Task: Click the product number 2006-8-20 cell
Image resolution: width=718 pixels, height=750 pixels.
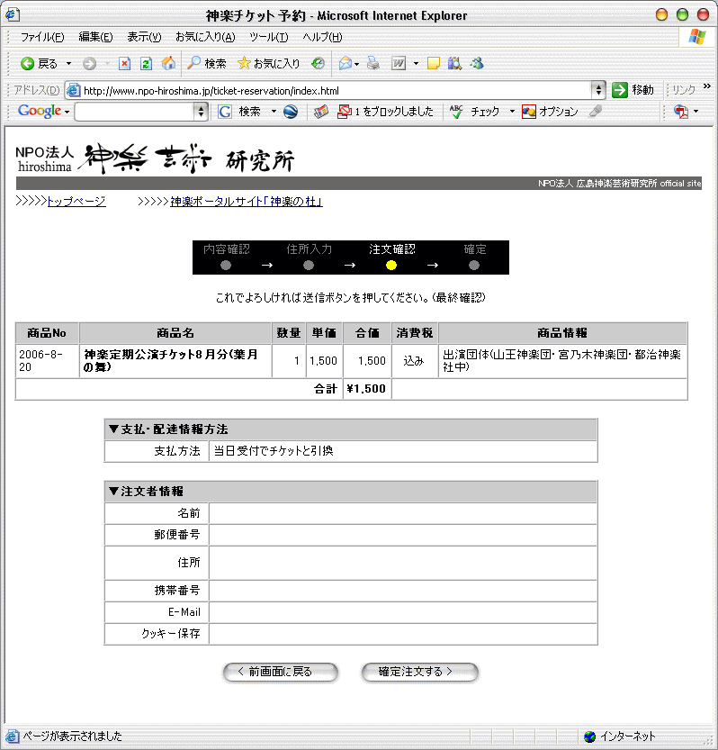Action: point(47,361)
